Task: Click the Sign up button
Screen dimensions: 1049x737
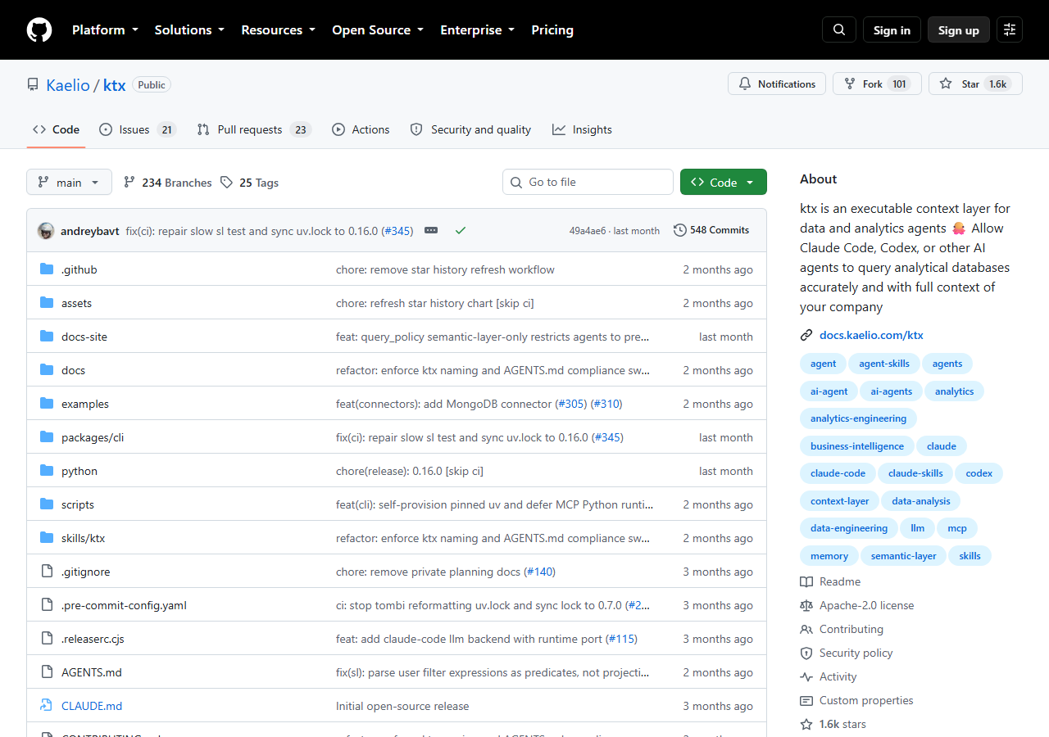Action: point(959,29)
